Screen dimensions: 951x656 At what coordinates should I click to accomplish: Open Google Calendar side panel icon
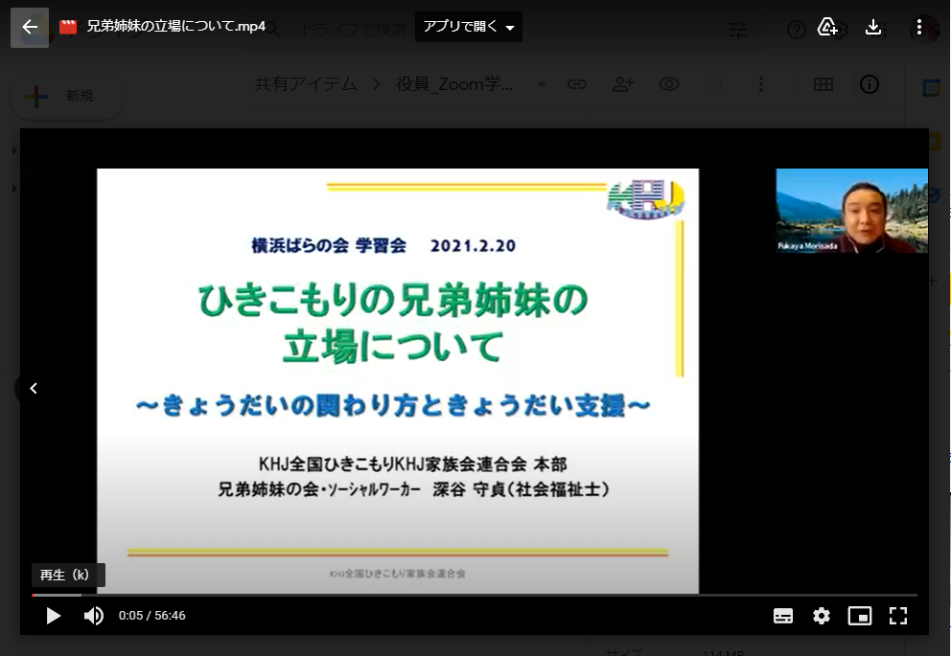(x=931, y=88)
